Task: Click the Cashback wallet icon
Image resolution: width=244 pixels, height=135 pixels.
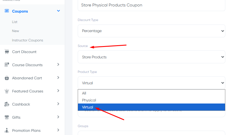Action: (7, 104)
